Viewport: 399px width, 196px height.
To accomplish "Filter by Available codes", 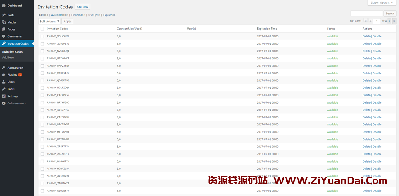I will point(60,15).
